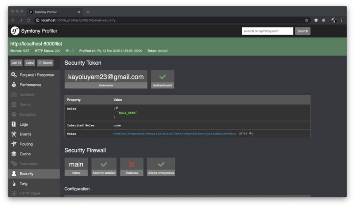Click the Profiled on date text
The image size is (355, 207).
point(111,51)
